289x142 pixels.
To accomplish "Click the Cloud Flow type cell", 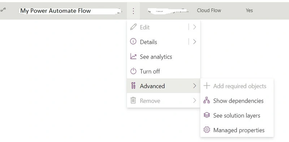I will (x=209, y=10).
